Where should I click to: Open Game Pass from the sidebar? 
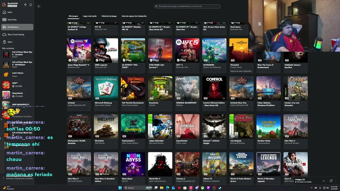pos(18,20)
